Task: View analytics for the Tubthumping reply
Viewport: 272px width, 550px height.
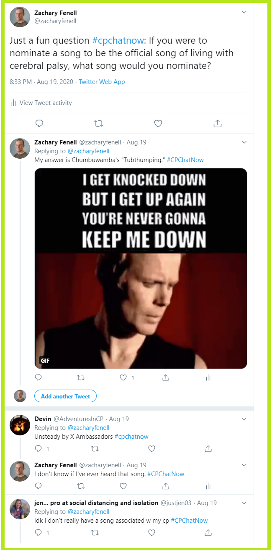Action: [x=208, y=377]
